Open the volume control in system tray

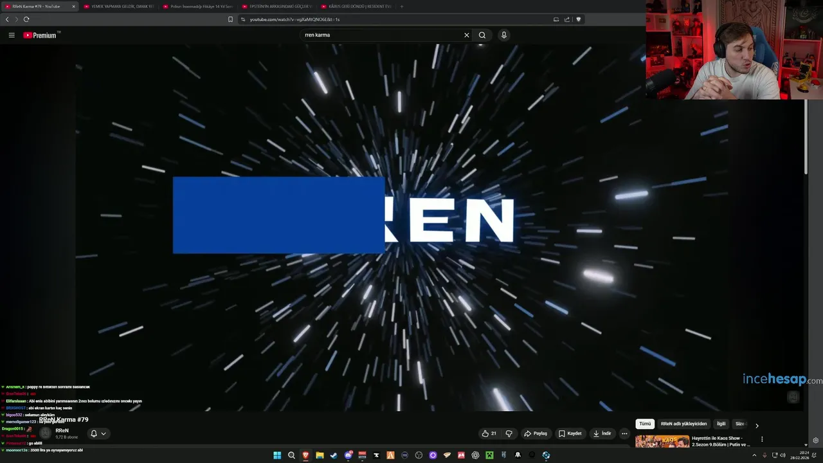pyautogui.click(x=782, y=455)
